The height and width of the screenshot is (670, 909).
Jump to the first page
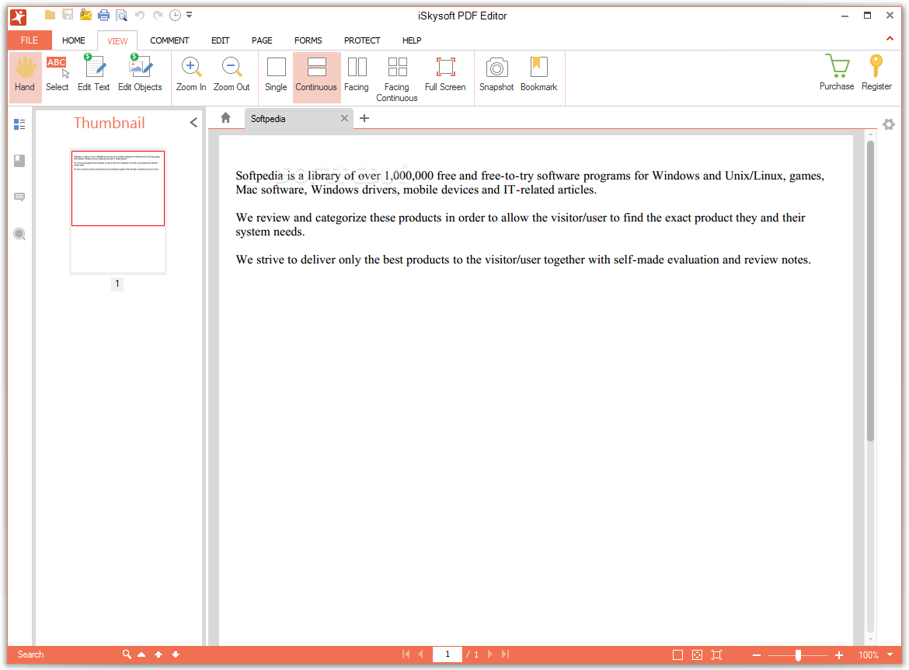point(406,654)
